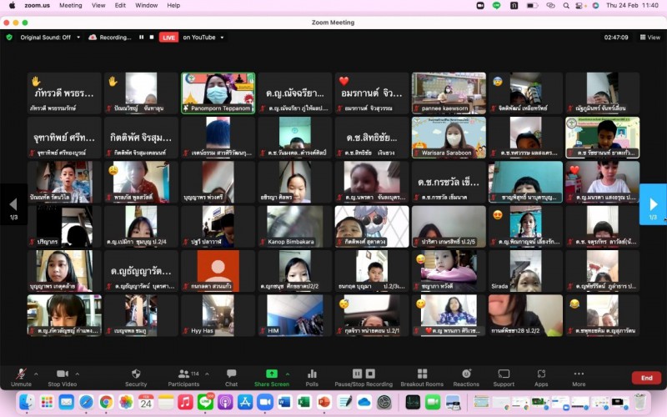The height and width of the screenshot is (417, 667).
Task: Open Music app from the Dock
Action: [x=185, y=402]
